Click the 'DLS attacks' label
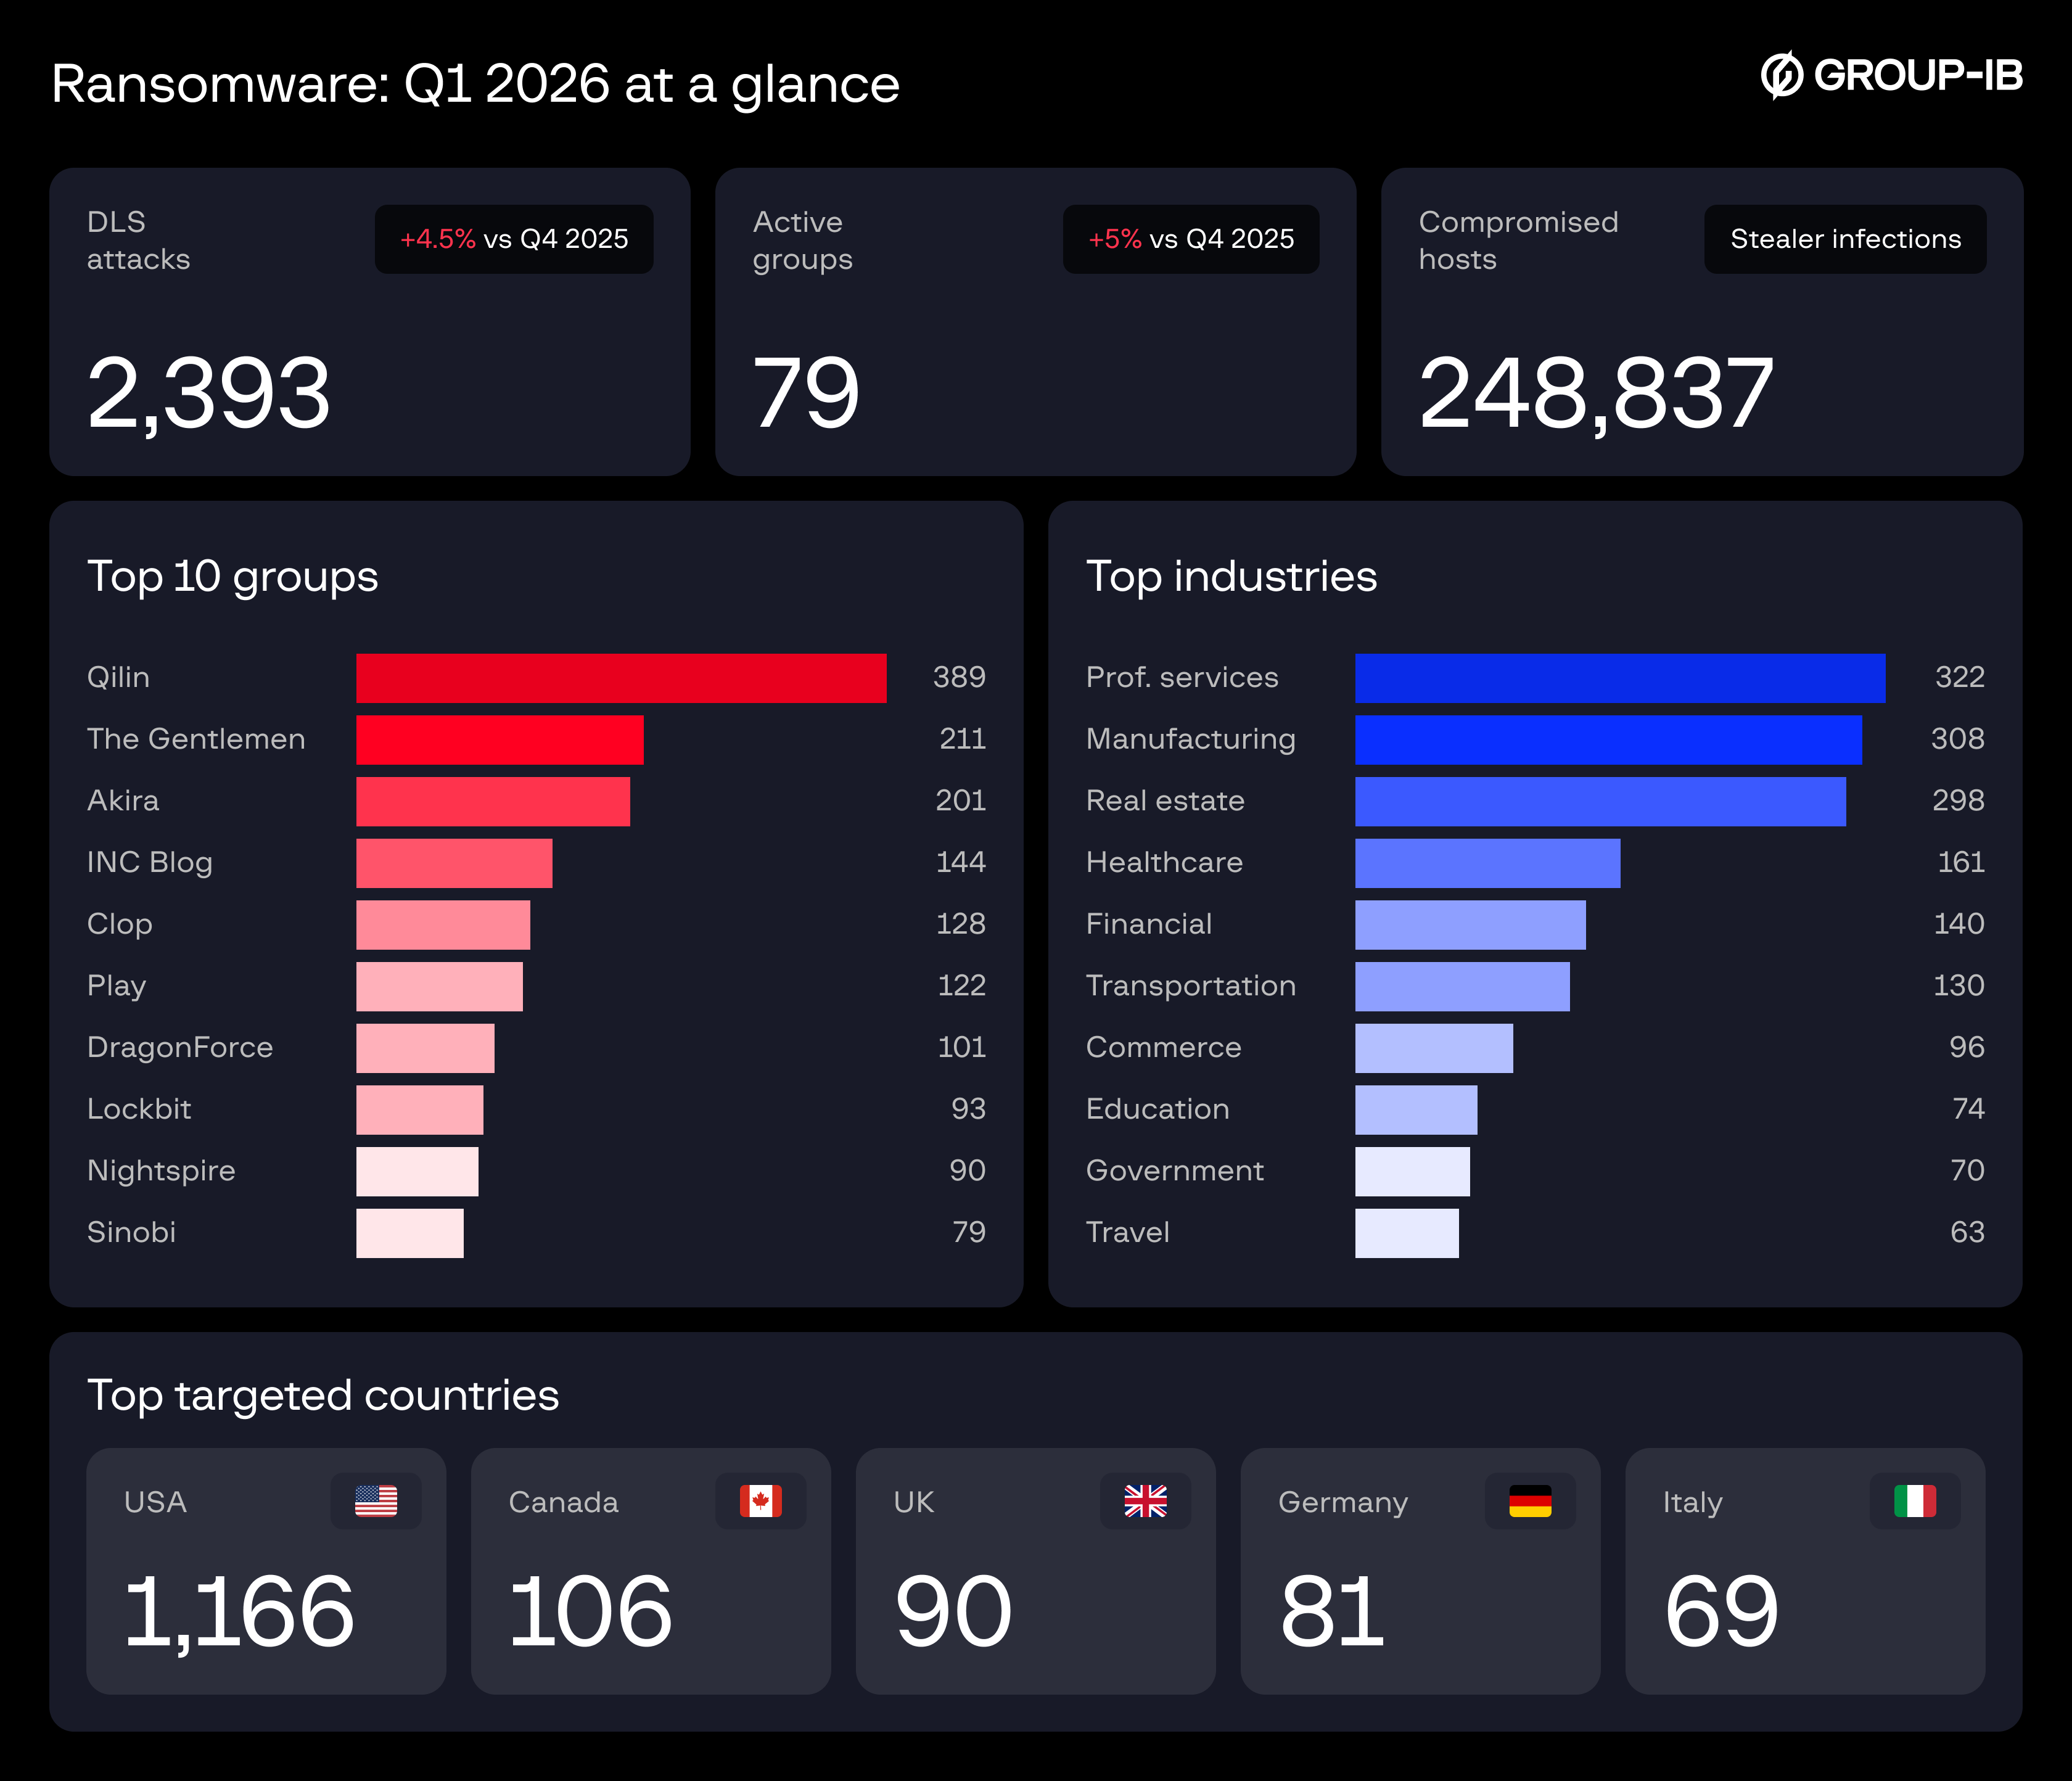This screenshot has height=1781, width=2072. coord(138,241)
